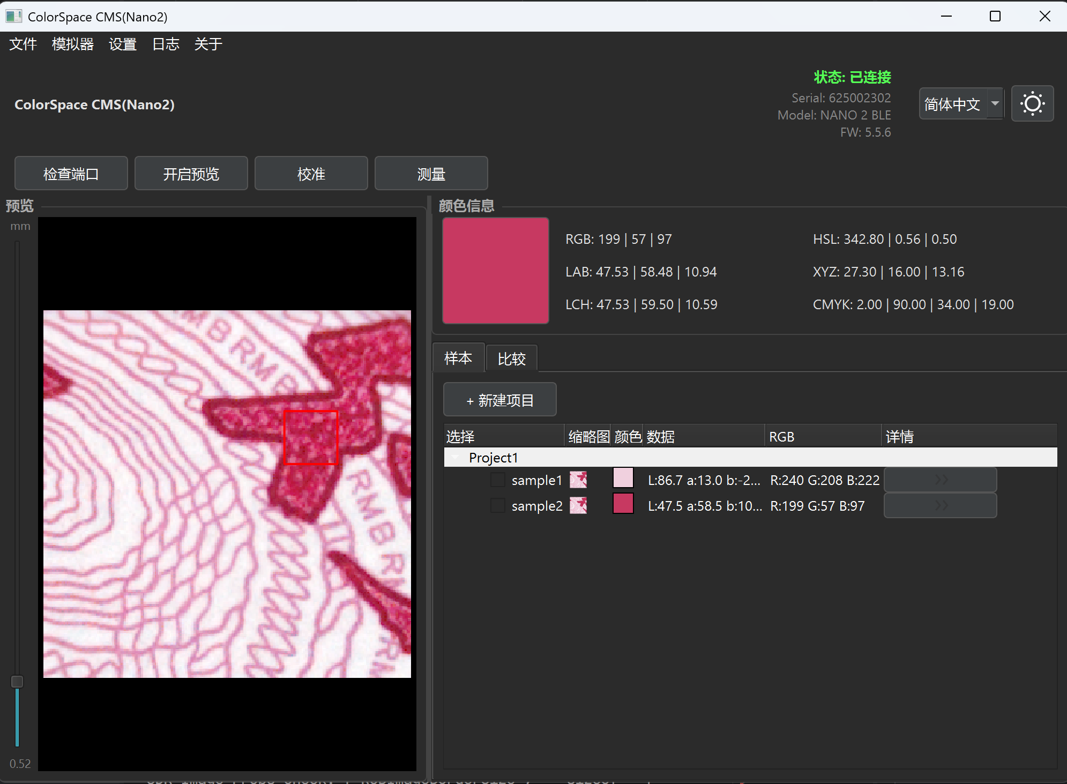Switch to the 比较 tab

pos(511,358)
